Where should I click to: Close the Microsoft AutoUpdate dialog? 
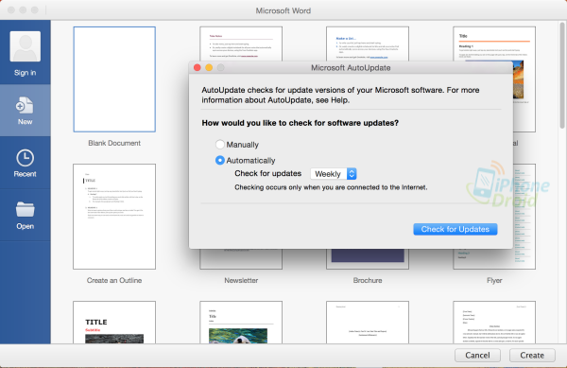[x=198, y=68]
